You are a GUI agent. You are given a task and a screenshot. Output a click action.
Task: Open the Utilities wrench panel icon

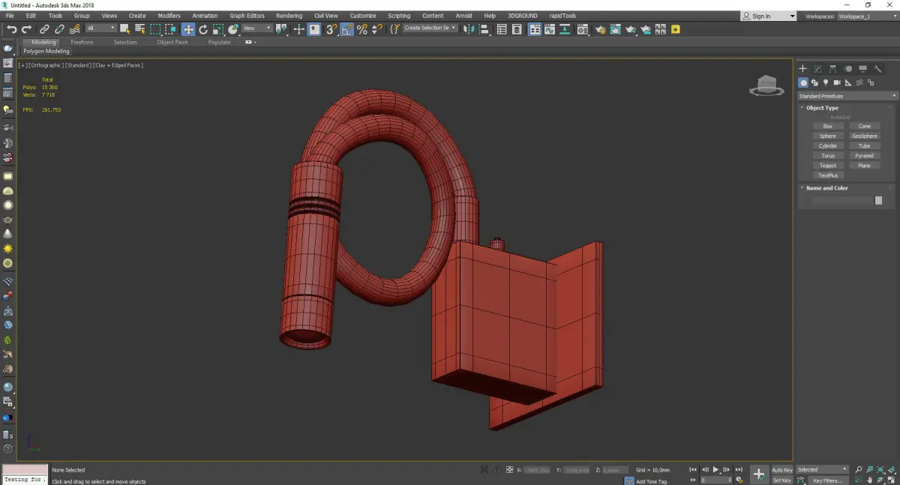[877, 69]
